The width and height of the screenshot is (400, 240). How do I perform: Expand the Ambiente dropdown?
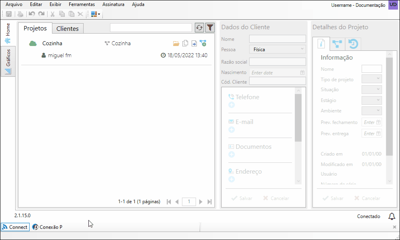[x=372, y=111]
